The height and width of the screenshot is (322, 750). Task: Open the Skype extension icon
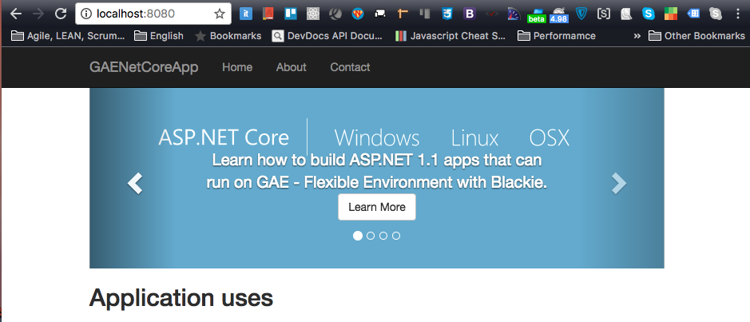(649, 14)
